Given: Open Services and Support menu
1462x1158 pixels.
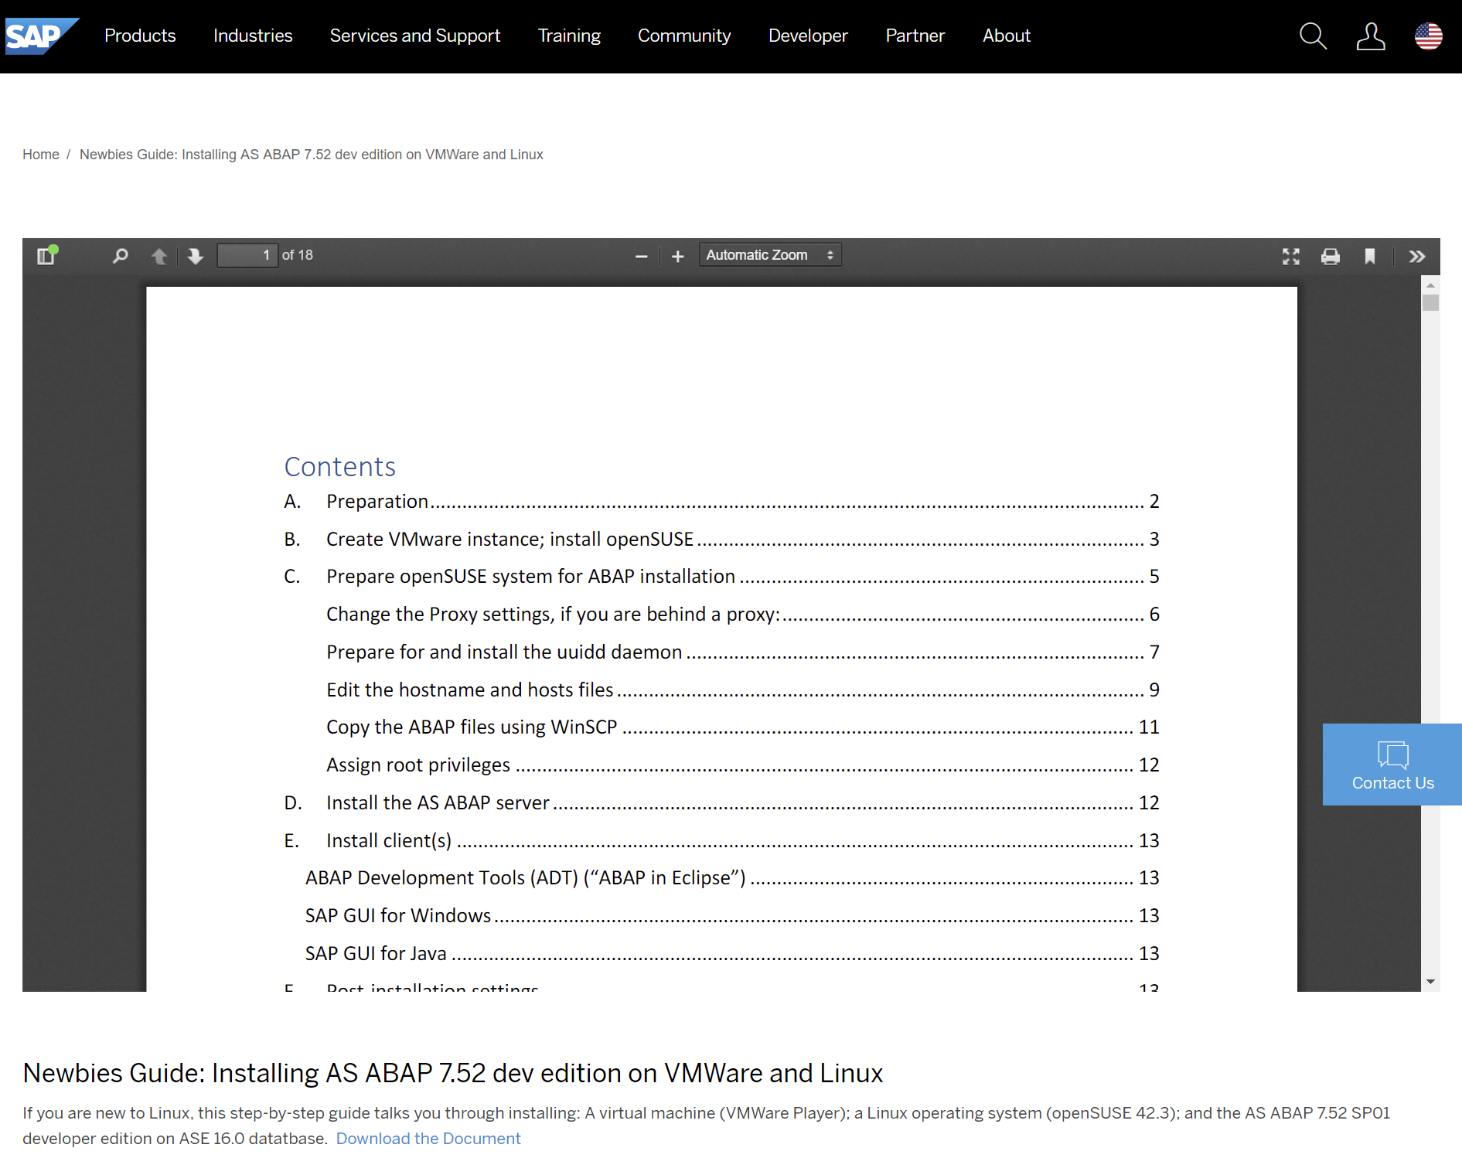Looking at the screenshot, I should 415,36.
